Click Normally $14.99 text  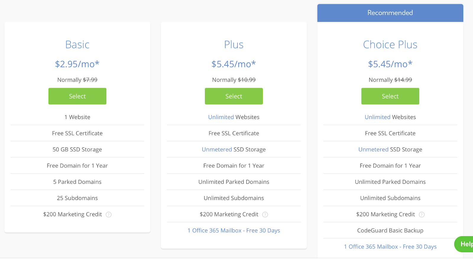click(390, 80)
